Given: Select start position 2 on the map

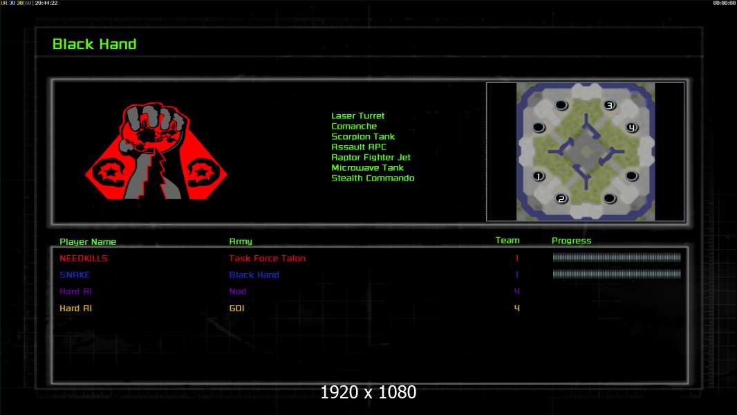Looking at the screenshot, I should pyautogui.click(x=561, y=199).
